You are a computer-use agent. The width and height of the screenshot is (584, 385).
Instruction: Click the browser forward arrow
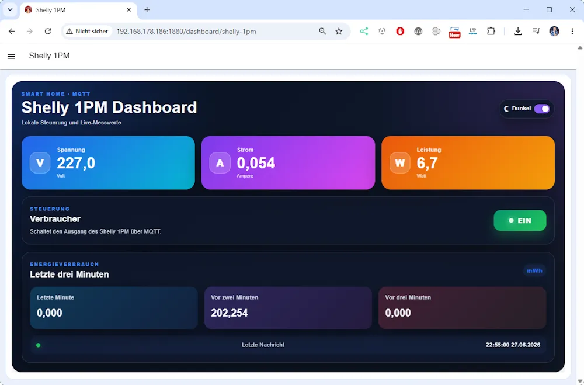(x=29, y=32)
